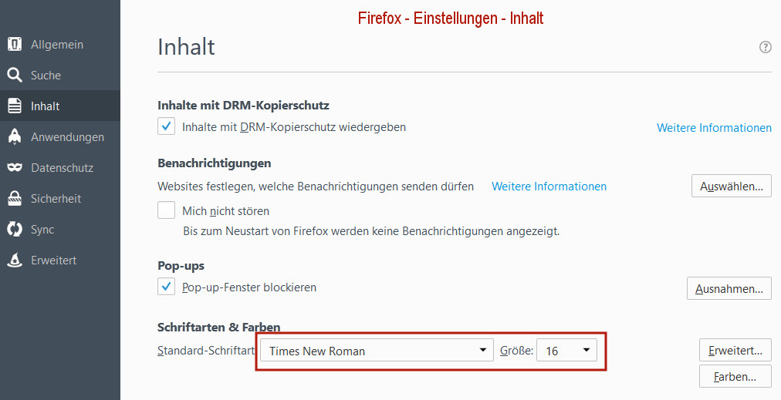This screenshot has height=400, width=781.
Task: Enable the Mich nicht stören checkbox
Action: (166, 210)
